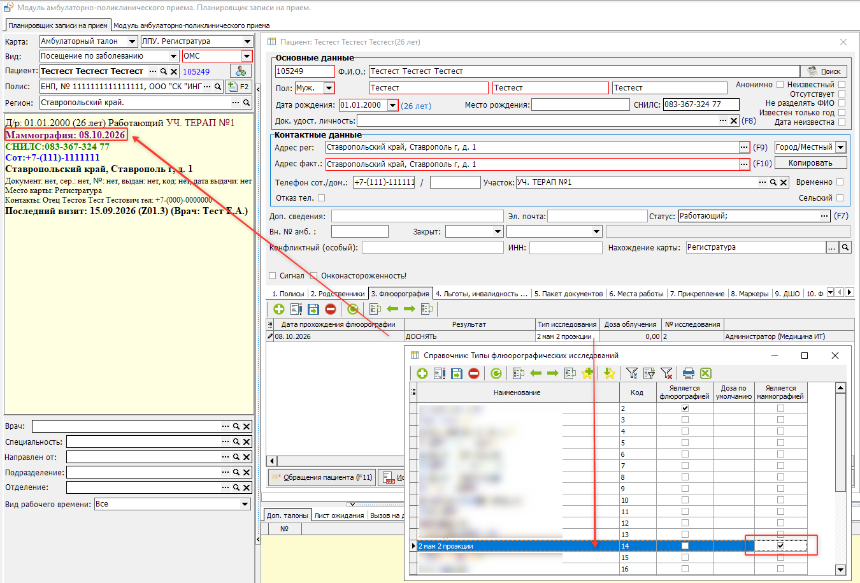Viewport: 860px width, 583px height.
Task: Click the magnifier next to Нахождение карты
Action: click(845, 247)
